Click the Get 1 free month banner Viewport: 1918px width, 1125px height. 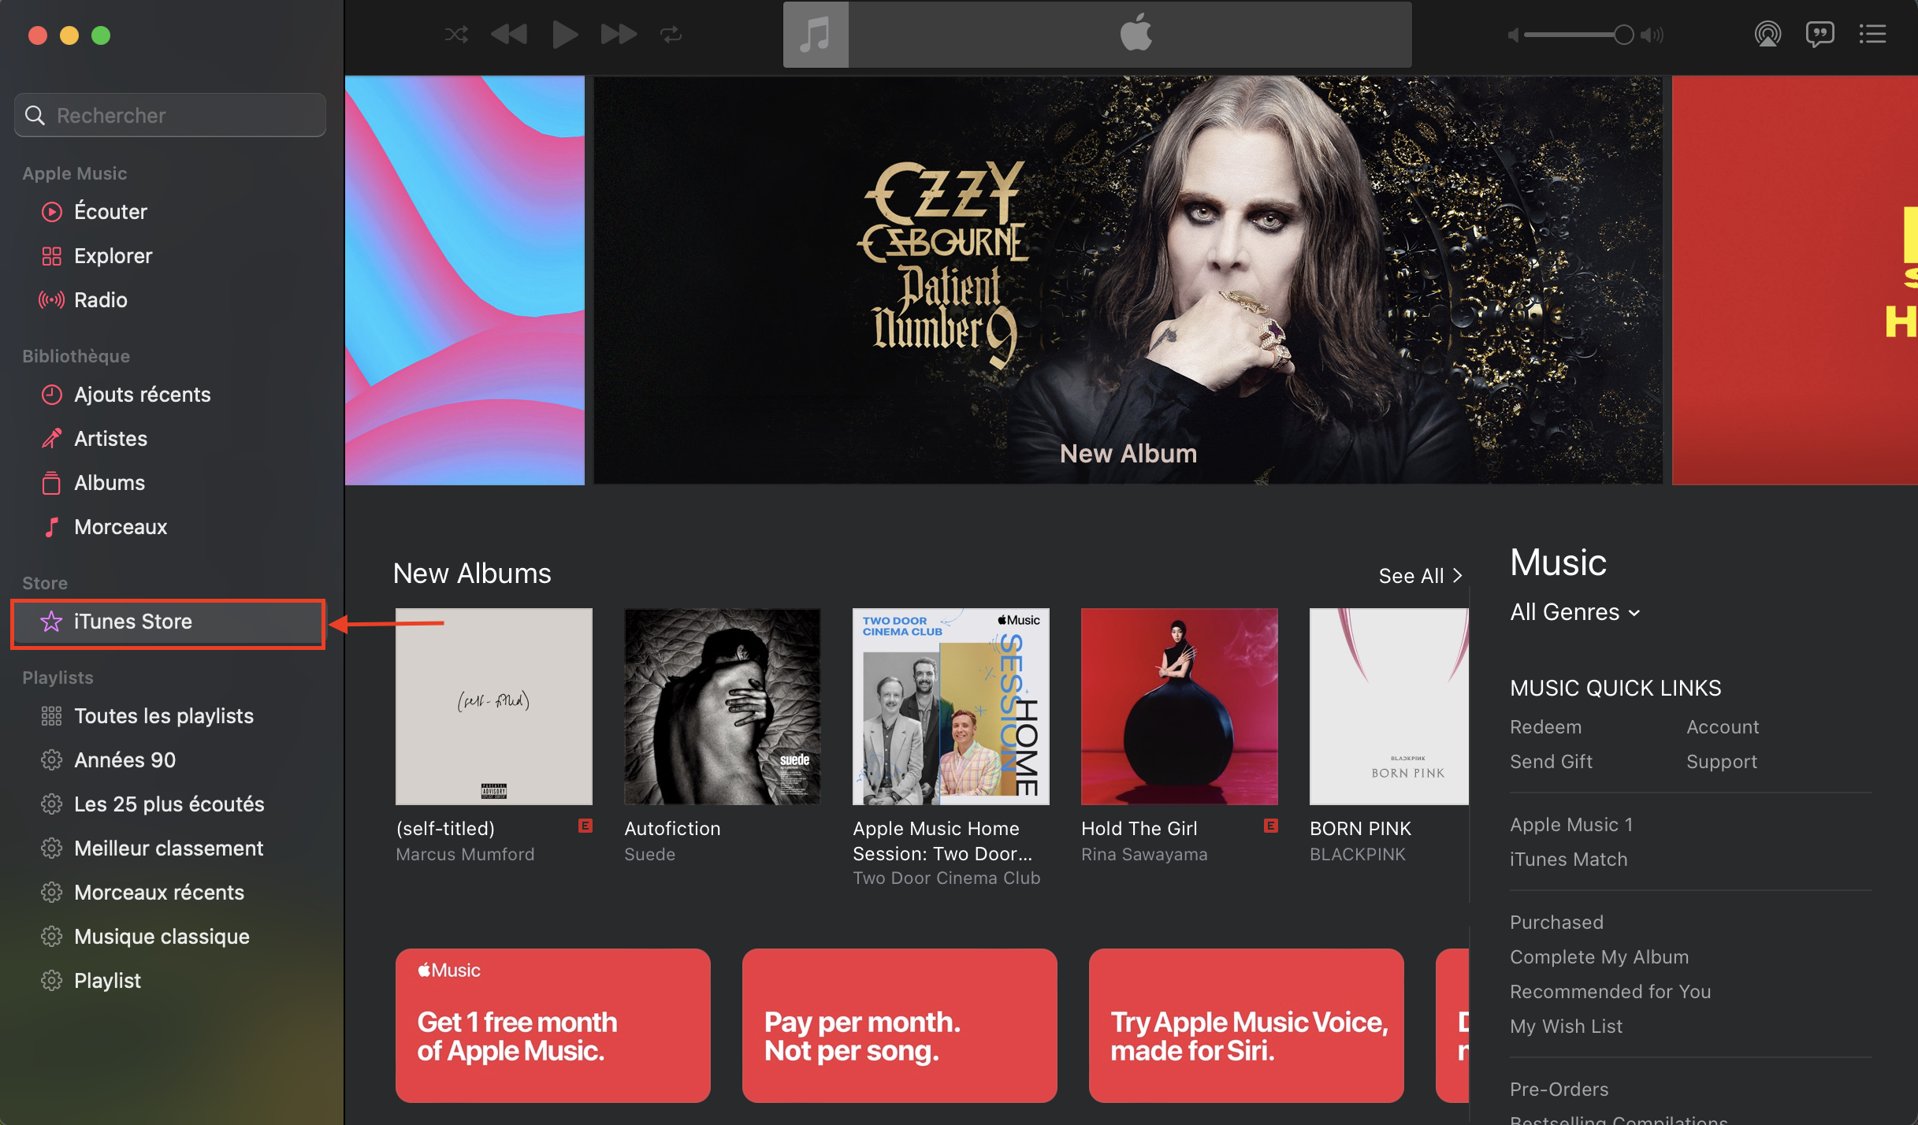pos(552,1025)
